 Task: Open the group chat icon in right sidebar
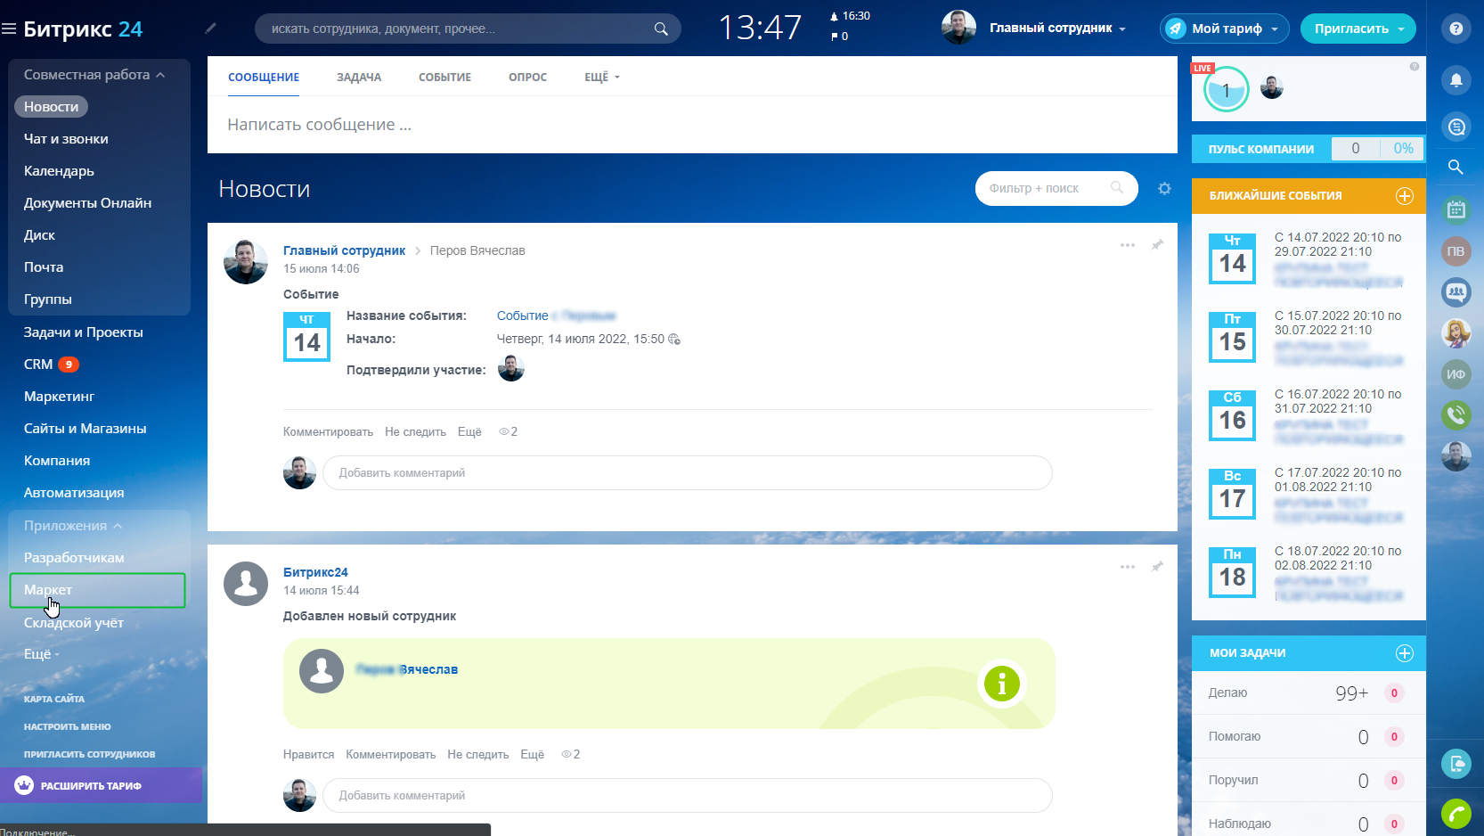pyautogui.click(x=1455, y=291)
